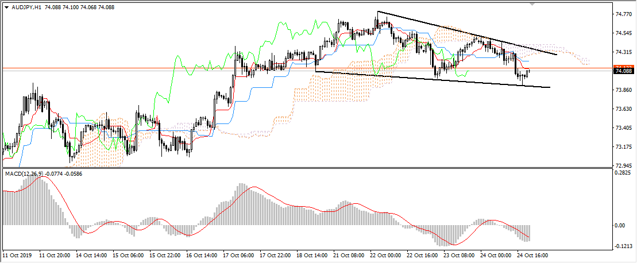Click the 74.545 price scale value
This screenshot has height=263, width=637.
click(624, 33)
